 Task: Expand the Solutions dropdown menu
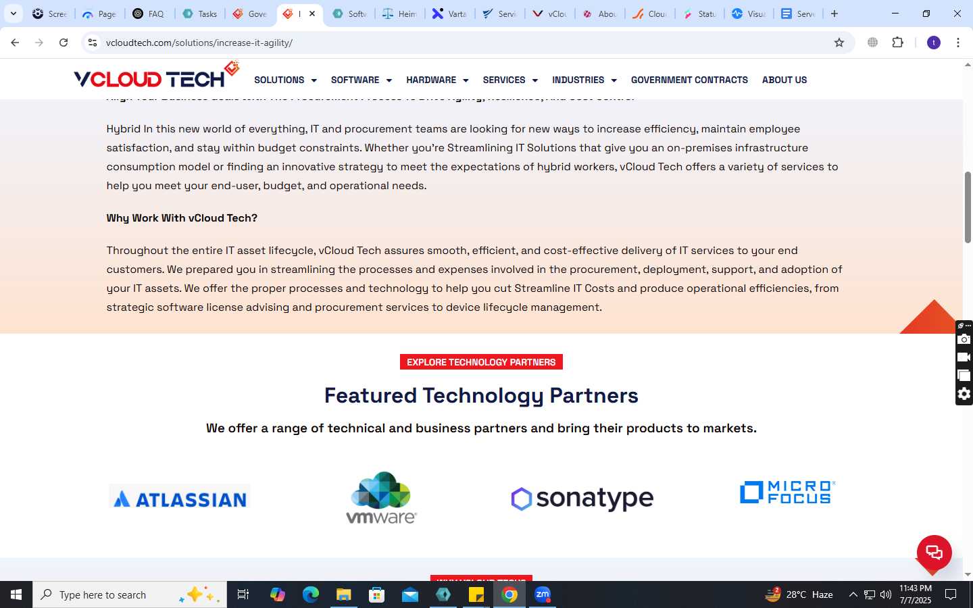[x=285, y=80]
